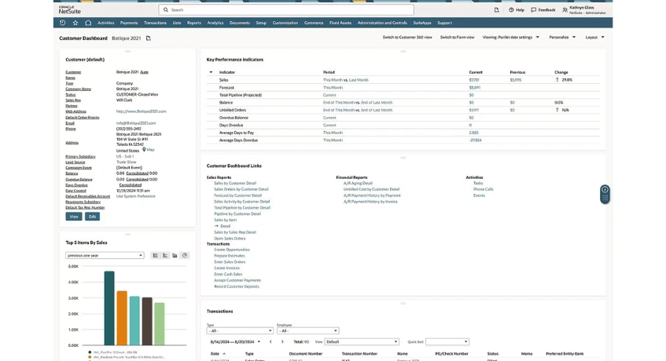Click the Oracle NetSuite logo
Screen dimensions: 666x361
pos(70,9)
